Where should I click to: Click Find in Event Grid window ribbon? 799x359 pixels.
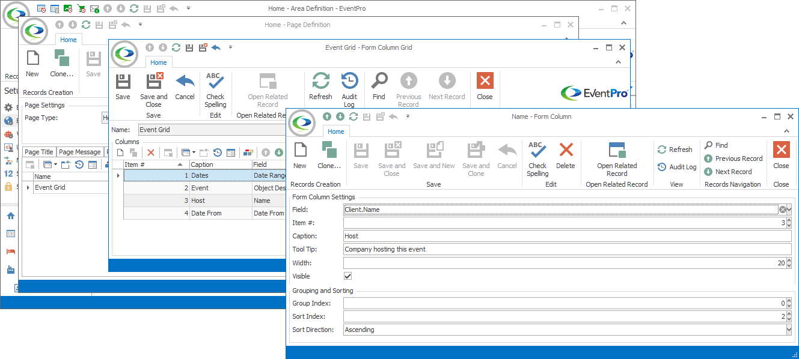[379, 86]
